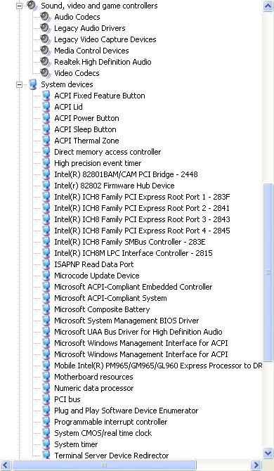Select Realtek High Definition Audio entry

point(103,62)
